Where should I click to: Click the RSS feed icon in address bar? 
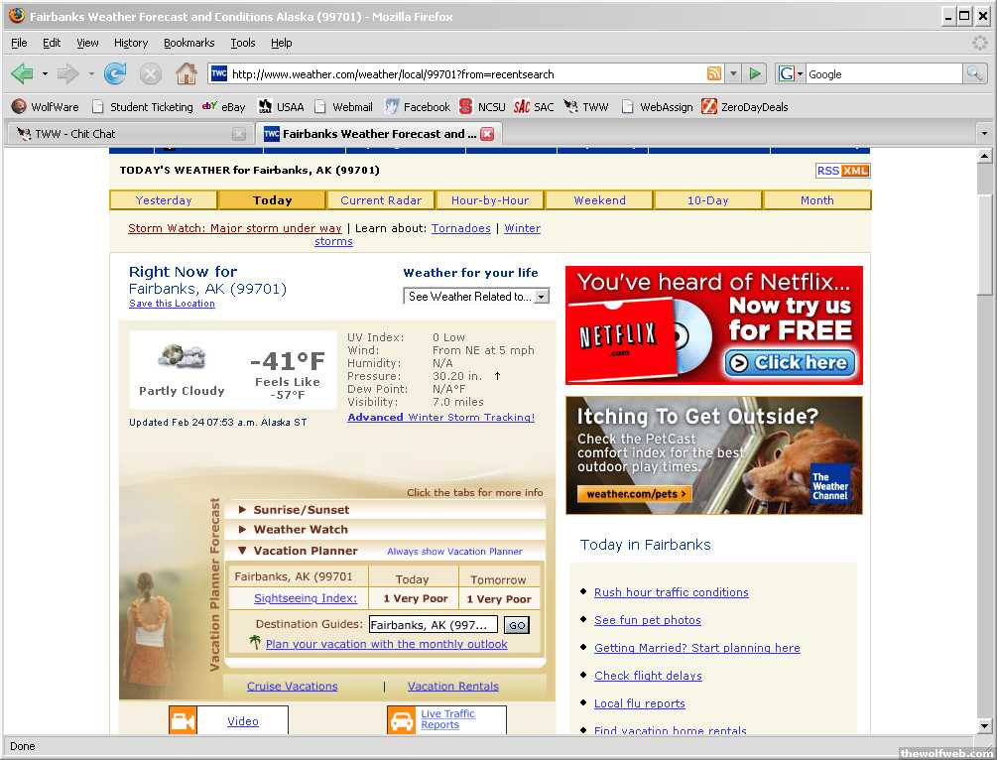point(713,74)
